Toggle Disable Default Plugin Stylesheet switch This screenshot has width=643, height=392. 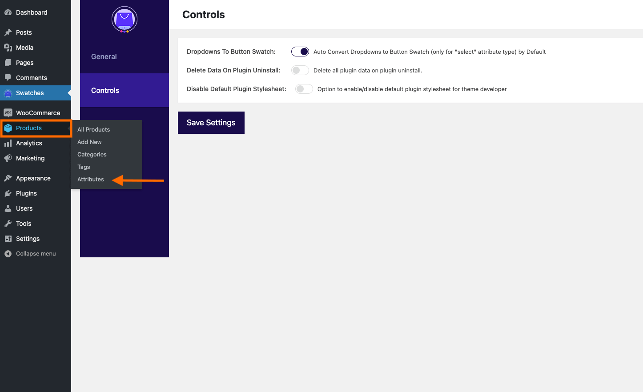[x=304, y=89]
